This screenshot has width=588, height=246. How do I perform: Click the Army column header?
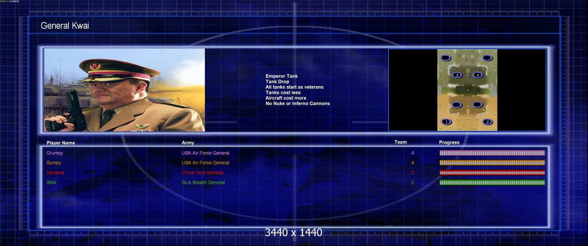(188, 143)
